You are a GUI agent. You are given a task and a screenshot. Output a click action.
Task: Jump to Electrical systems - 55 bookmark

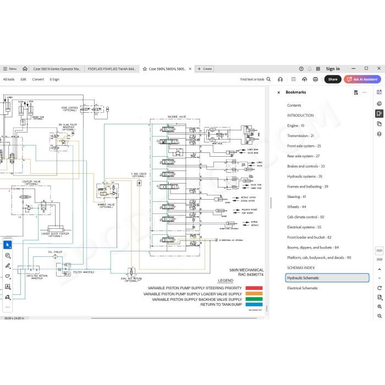click(304, 227)
